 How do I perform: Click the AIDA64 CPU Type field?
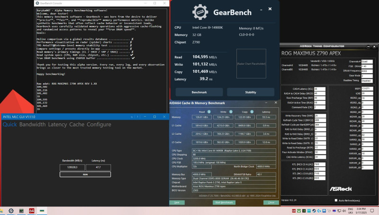click(x=234, y=150)
